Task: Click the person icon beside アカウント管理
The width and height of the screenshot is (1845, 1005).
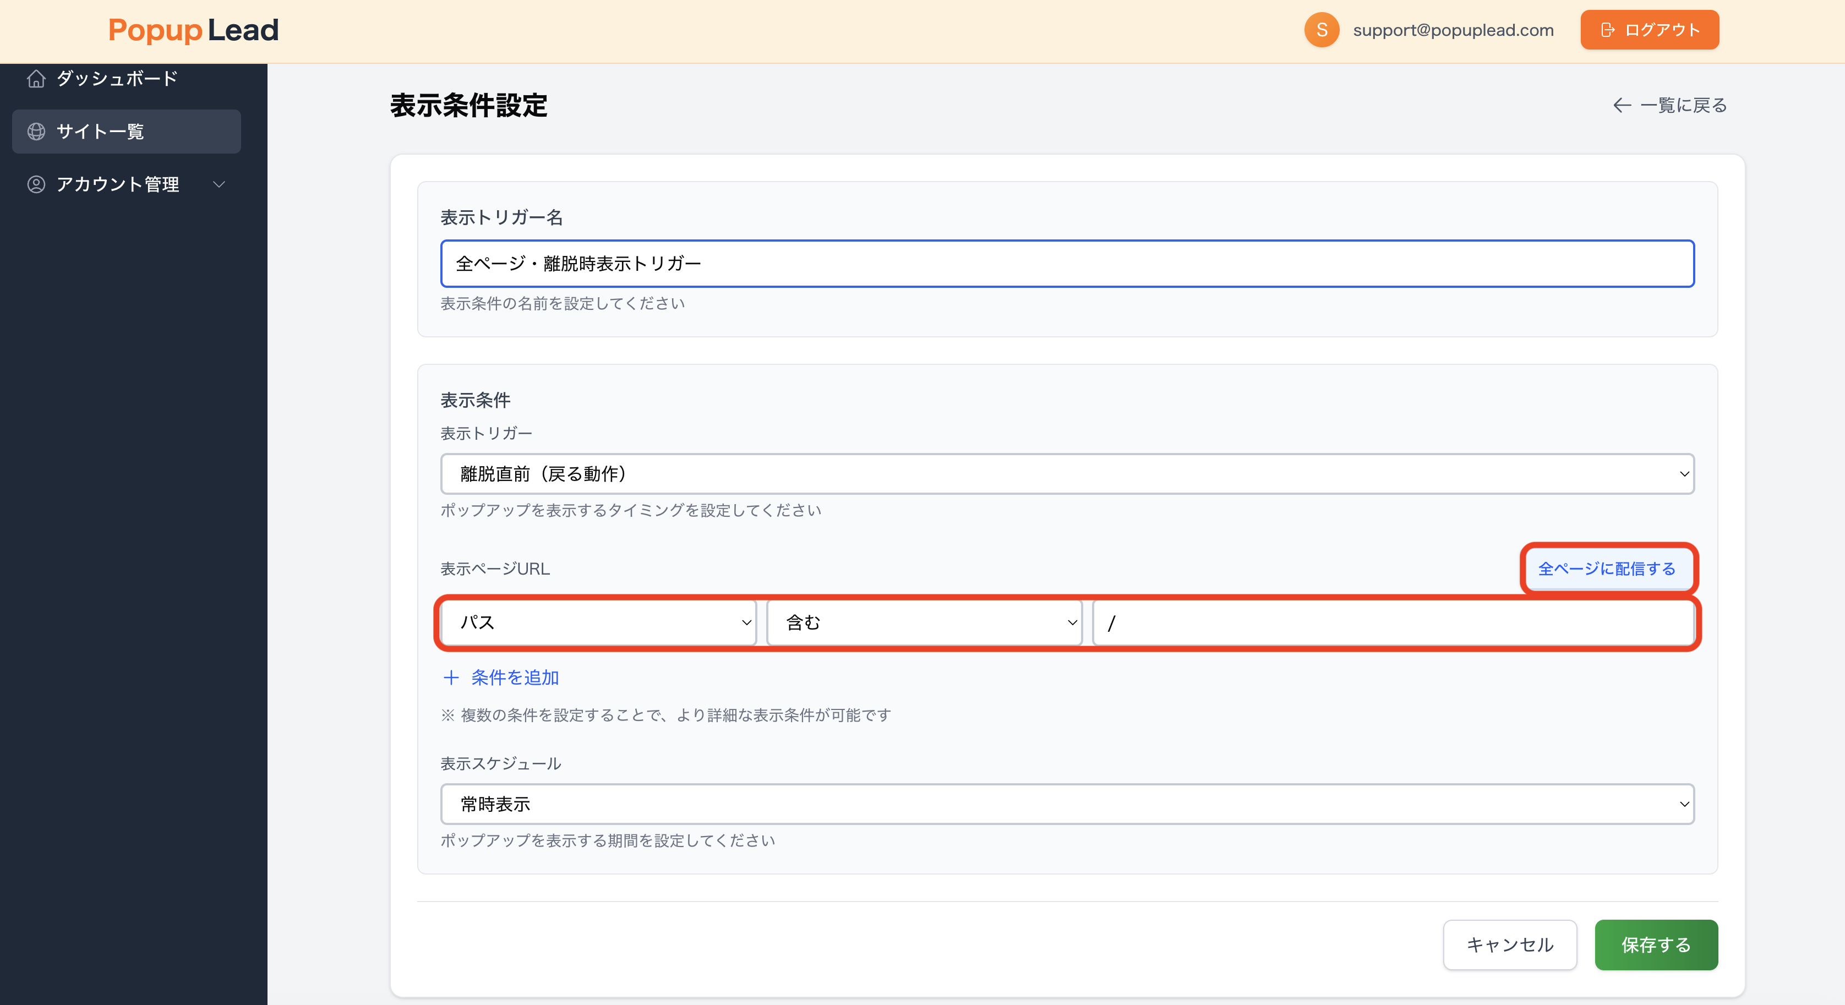Action: [36, 184]
